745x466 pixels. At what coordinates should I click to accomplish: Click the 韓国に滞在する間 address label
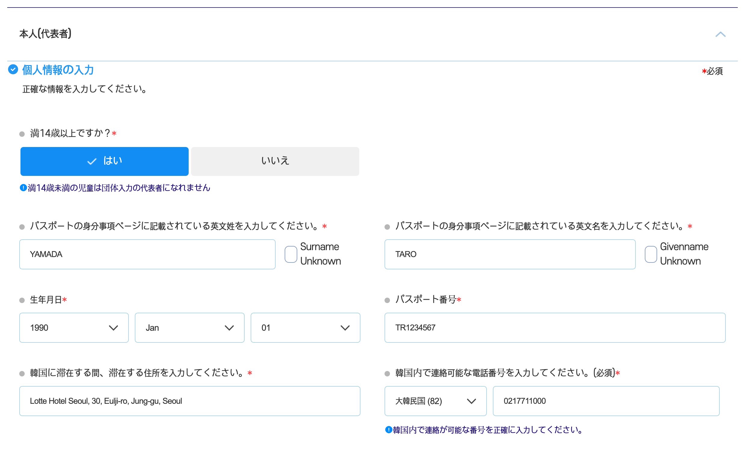pyautogui.click(x=137, y=373)
